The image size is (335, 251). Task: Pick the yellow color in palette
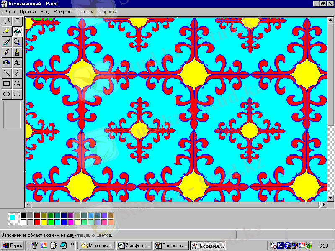[44, 222]
